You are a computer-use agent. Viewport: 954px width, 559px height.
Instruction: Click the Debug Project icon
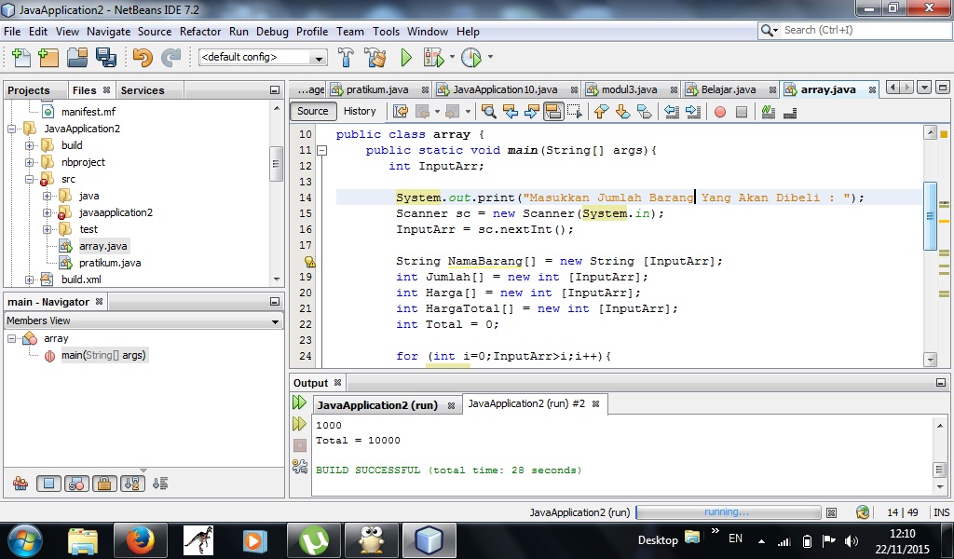point(434,57)
